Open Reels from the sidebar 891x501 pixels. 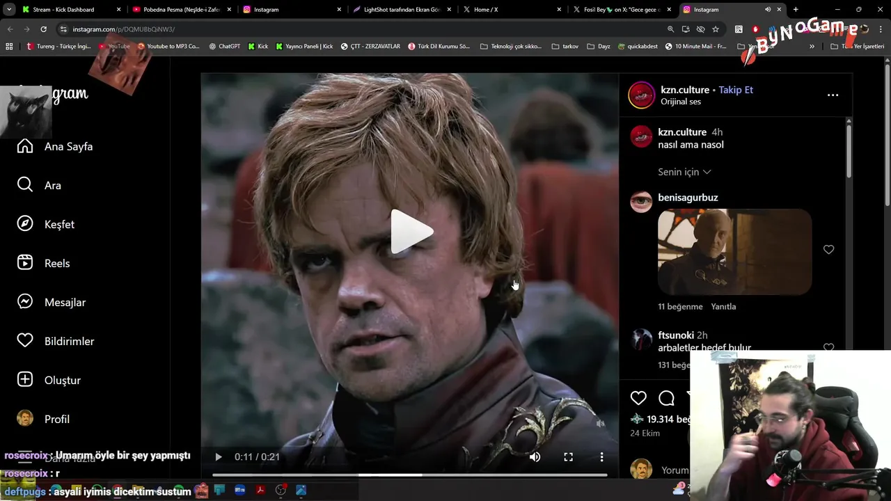coord(43,263)
